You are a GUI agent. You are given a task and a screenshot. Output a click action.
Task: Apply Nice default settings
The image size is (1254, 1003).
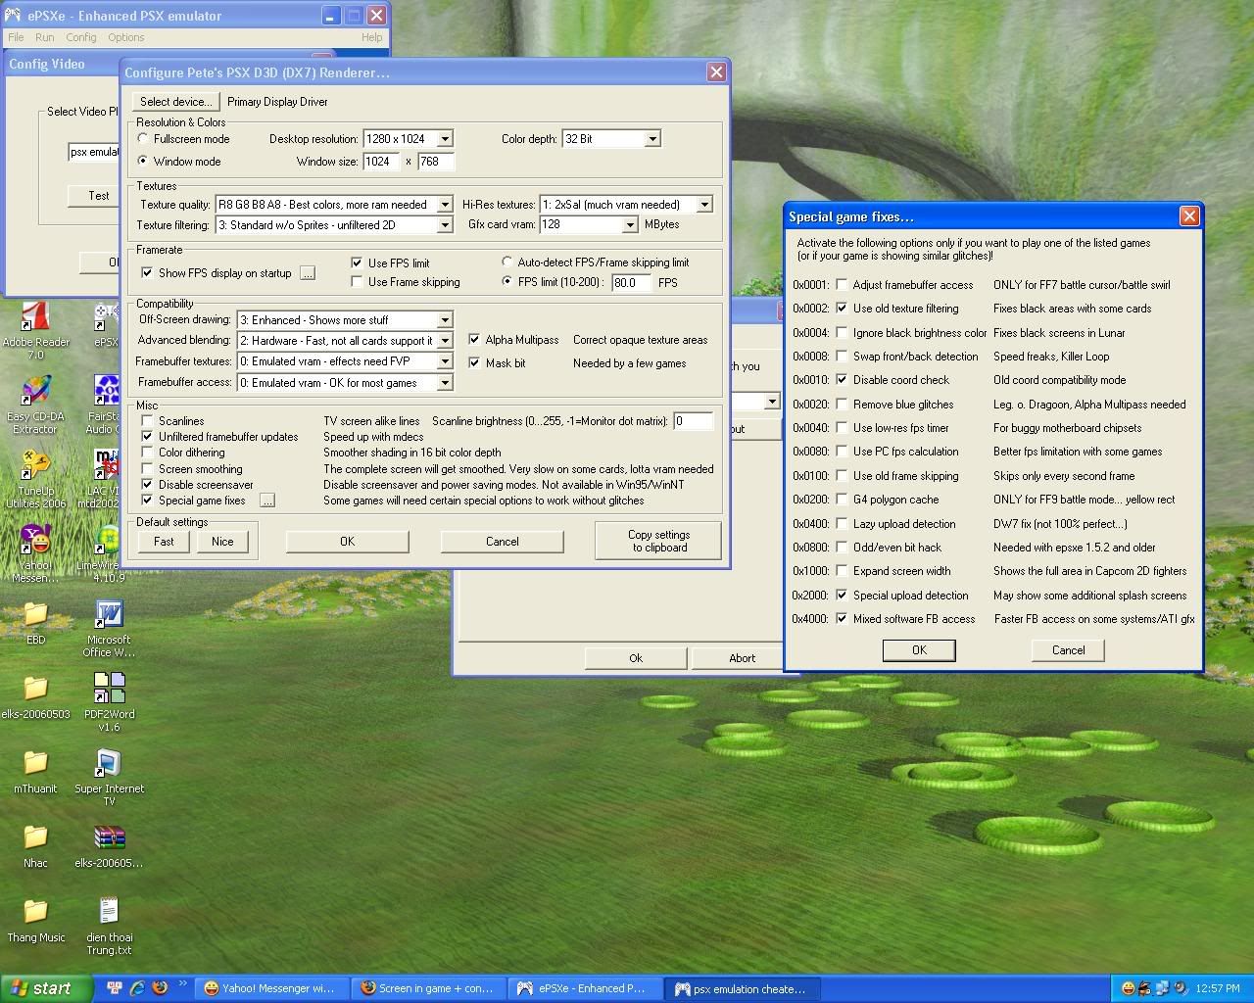[x=222, y=542]
